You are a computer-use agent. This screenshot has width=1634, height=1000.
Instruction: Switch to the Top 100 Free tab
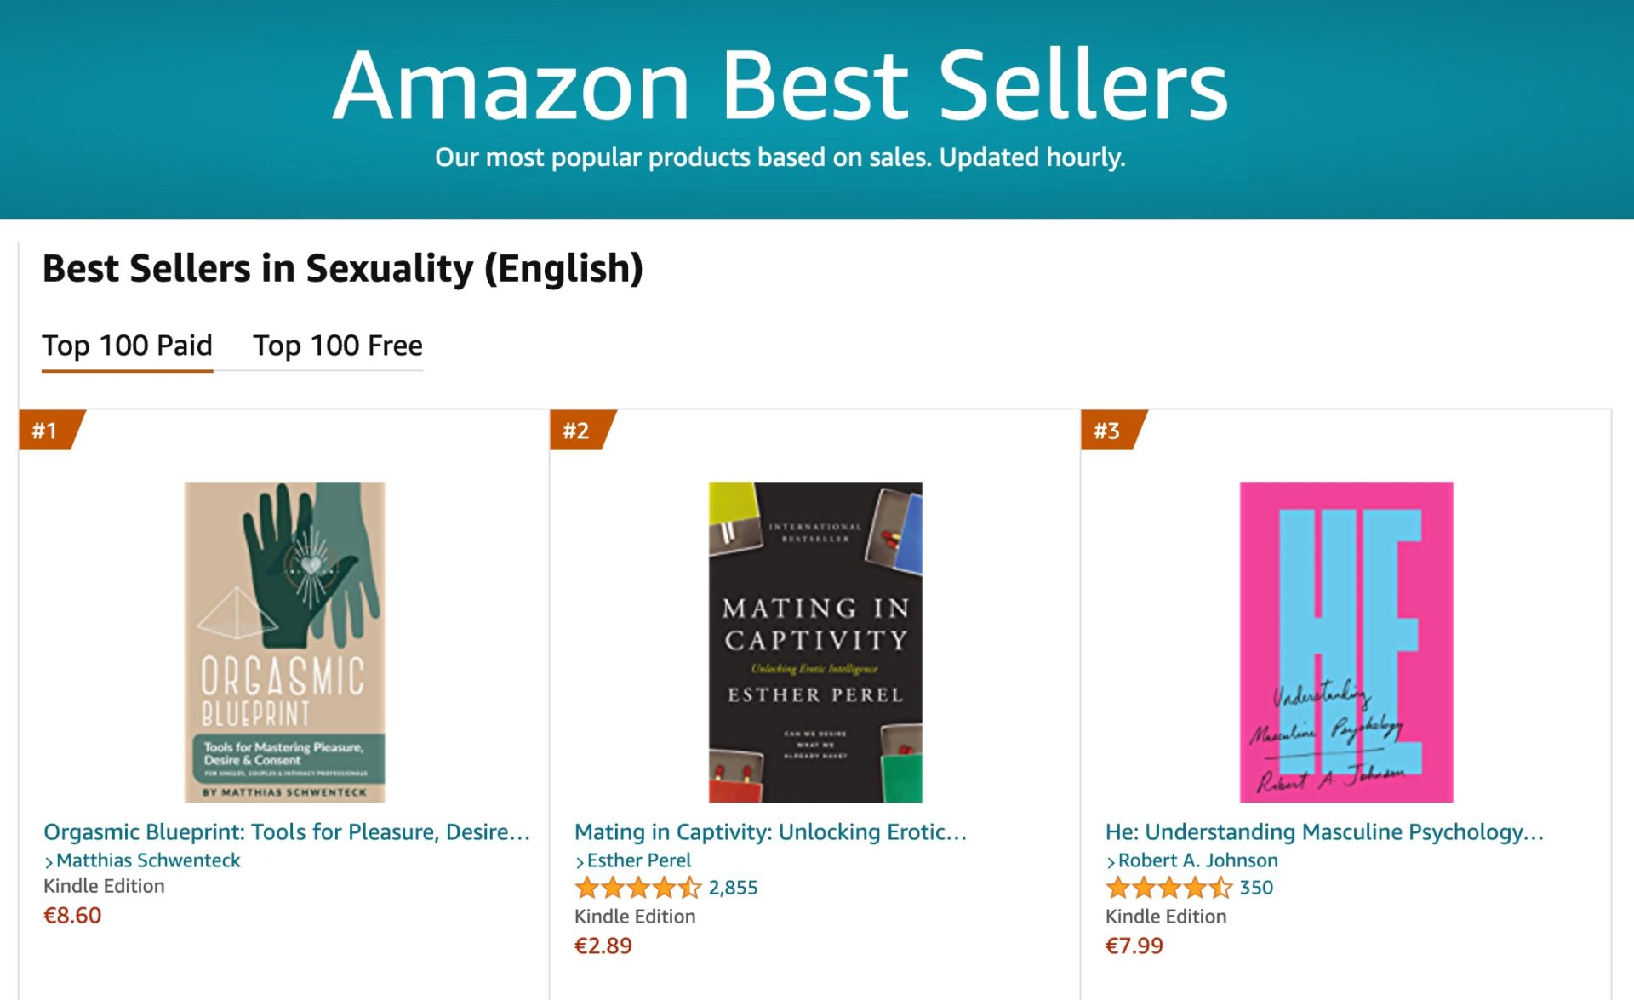point(337,346)
